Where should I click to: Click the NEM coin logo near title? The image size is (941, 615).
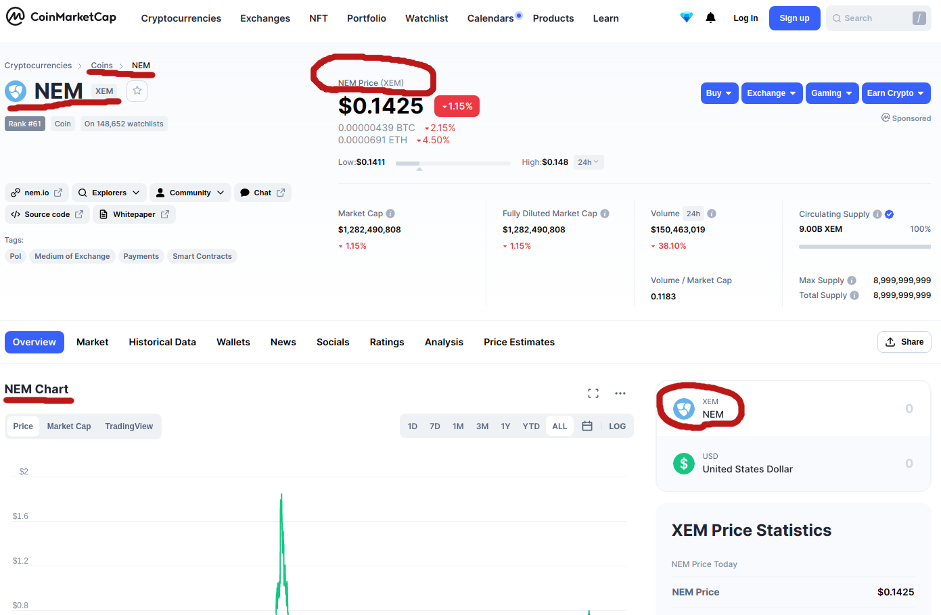pos(16,91)
